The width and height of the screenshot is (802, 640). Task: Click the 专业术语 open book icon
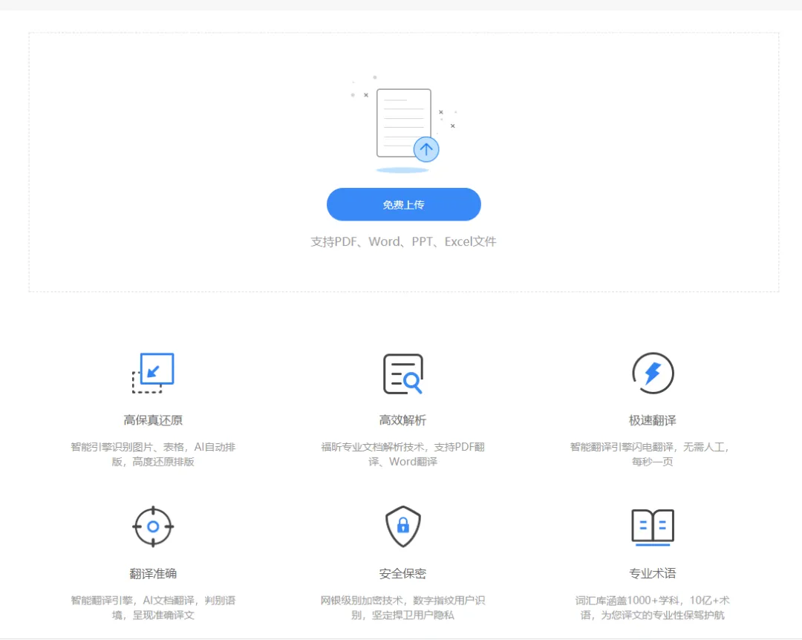click(x=653, y=527)
